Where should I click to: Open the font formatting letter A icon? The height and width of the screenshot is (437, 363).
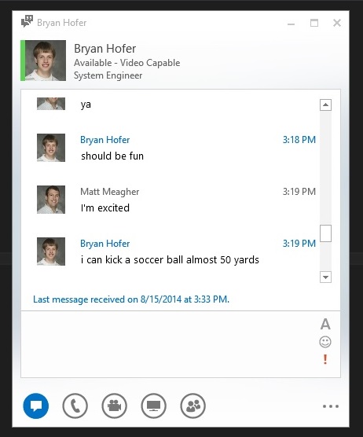pos(325,324)
